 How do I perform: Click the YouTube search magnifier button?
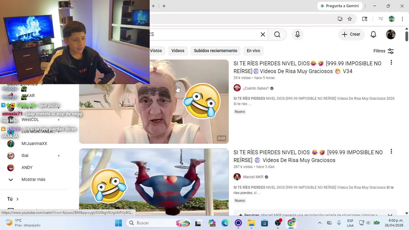pyautogui.click(x=277, y=34)
